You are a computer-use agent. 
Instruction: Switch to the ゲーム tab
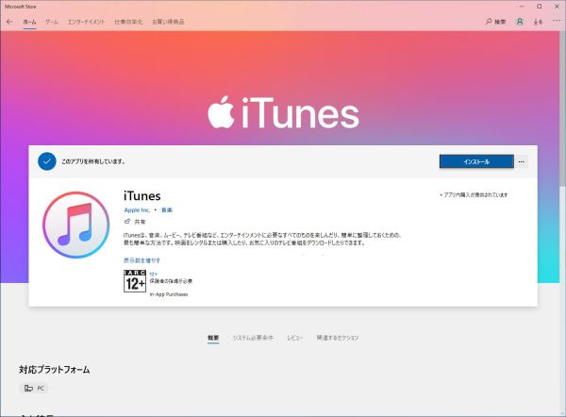coord(52,21)
